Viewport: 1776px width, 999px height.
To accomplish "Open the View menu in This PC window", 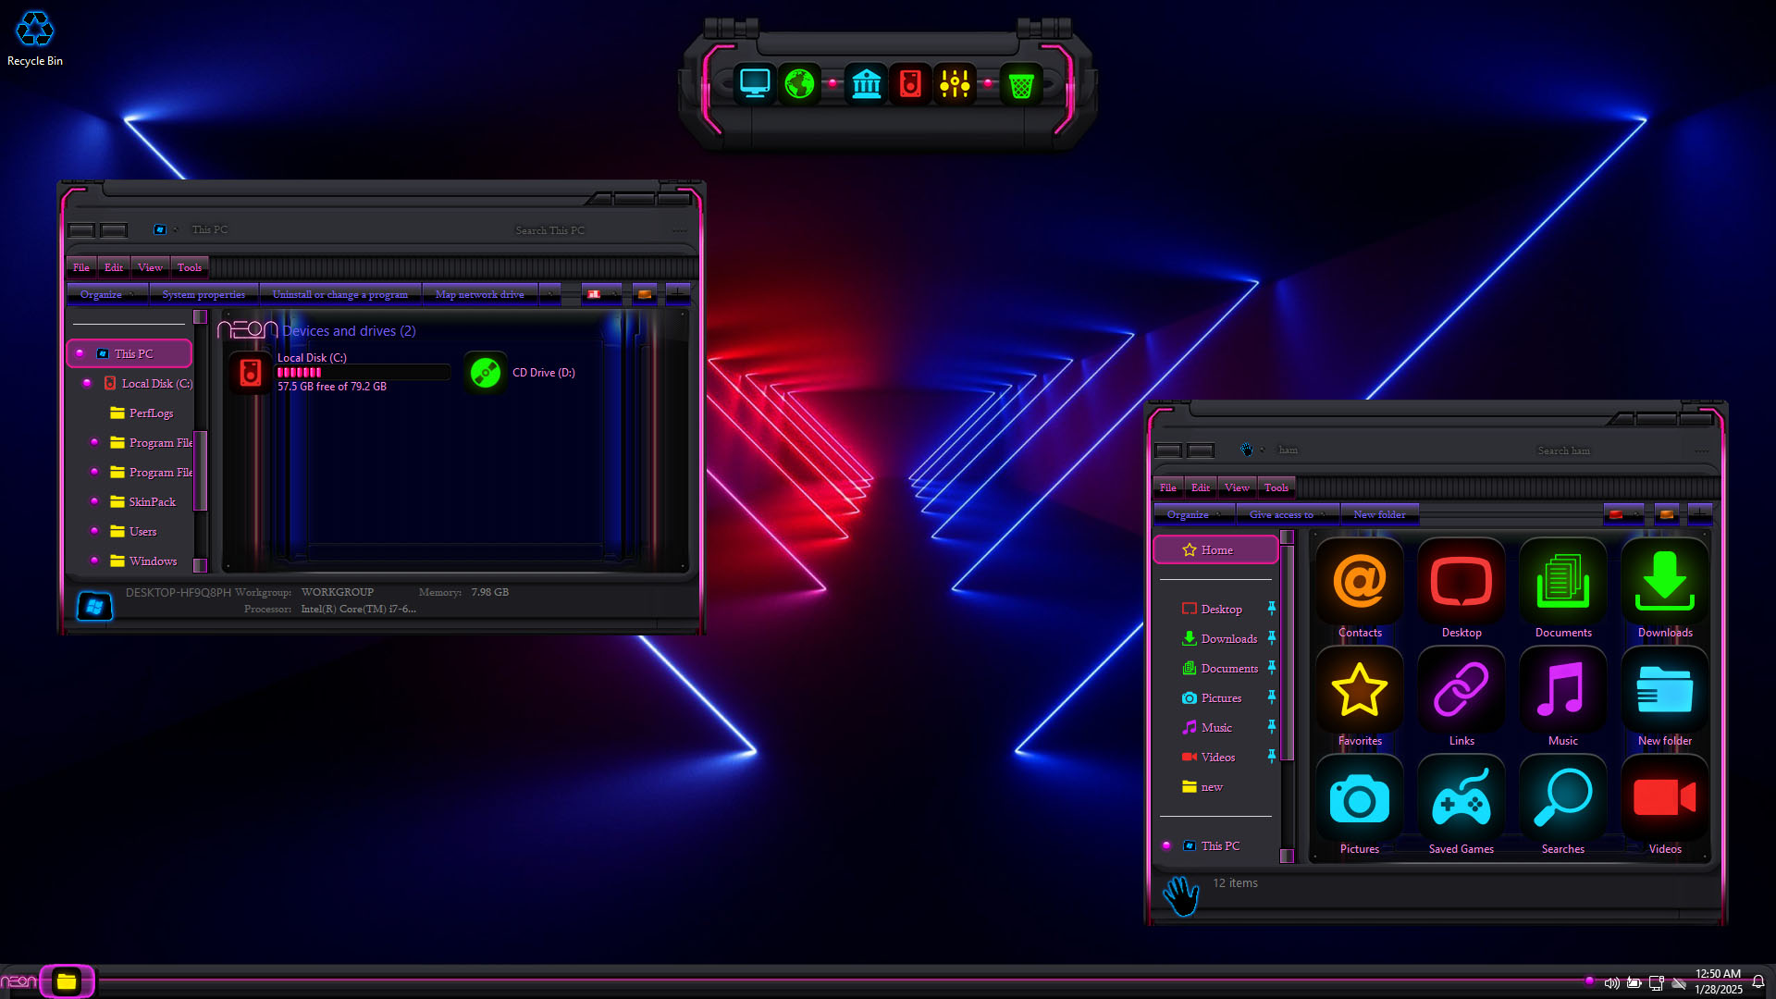I will tap(149, 267).
